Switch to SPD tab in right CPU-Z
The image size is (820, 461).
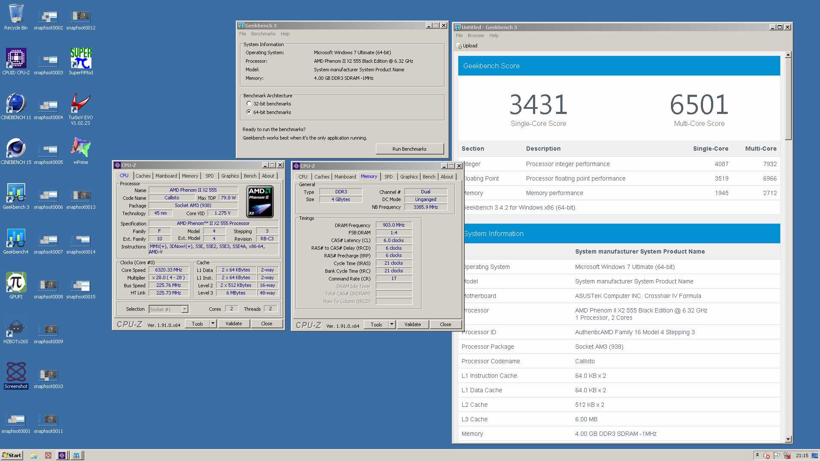pos(388,177)
